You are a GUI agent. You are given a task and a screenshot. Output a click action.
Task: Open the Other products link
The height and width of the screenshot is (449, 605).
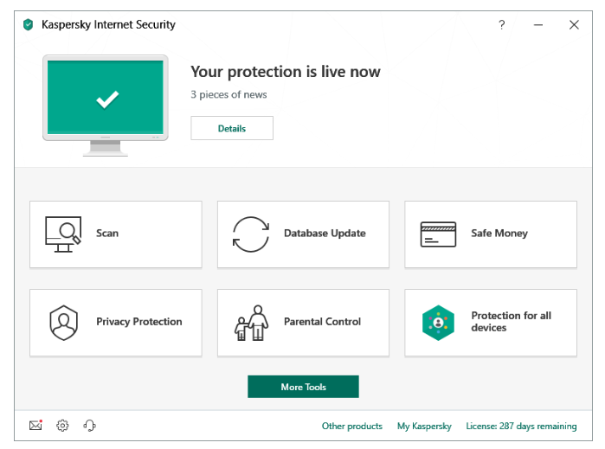[351, 427]
